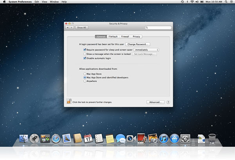Open Safari browser from the Dock
This screenshot has height=160, width=235.
tap(56, 138)
